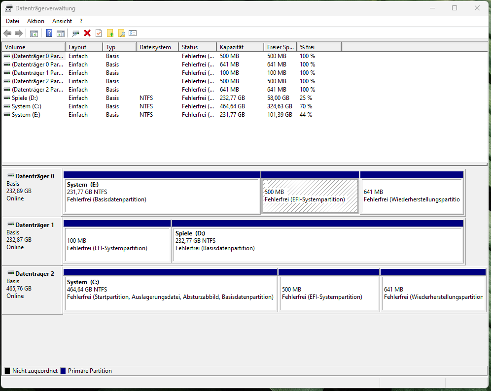The width and height of the screenshot is (491, 391).
Task: Click the 232,77 GB capacity cell
Action: (232, 98)
